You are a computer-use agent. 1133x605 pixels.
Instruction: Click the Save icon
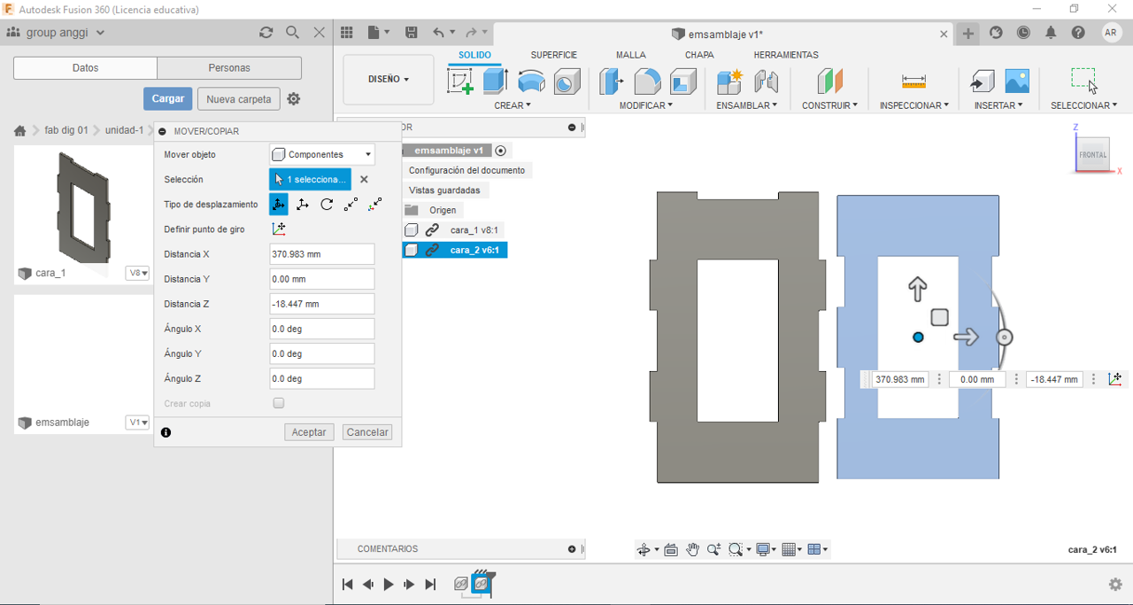[x=412, y=33]
